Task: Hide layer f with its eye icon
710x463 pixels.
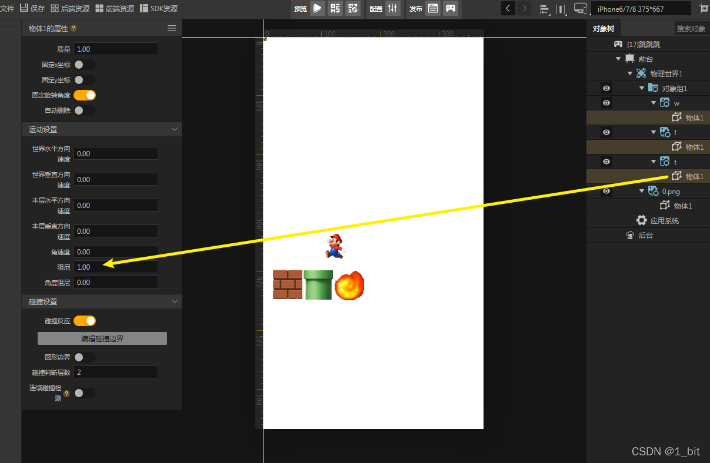Action: (x=606, y=132)
